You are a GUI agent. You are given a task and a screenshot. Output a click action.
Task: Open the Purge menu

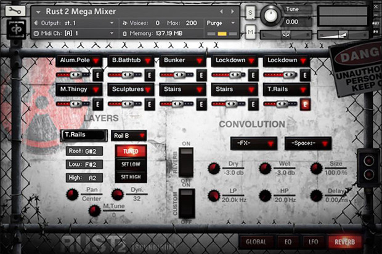(221, 23)
